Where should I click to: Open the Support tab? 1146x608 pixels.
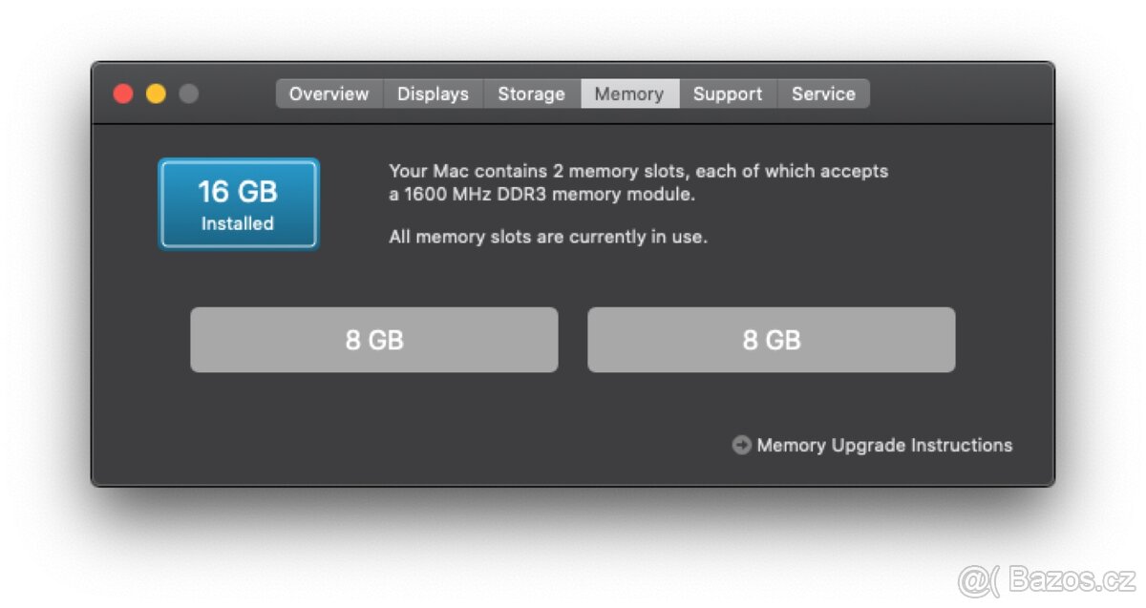click(x=728, y=93)
